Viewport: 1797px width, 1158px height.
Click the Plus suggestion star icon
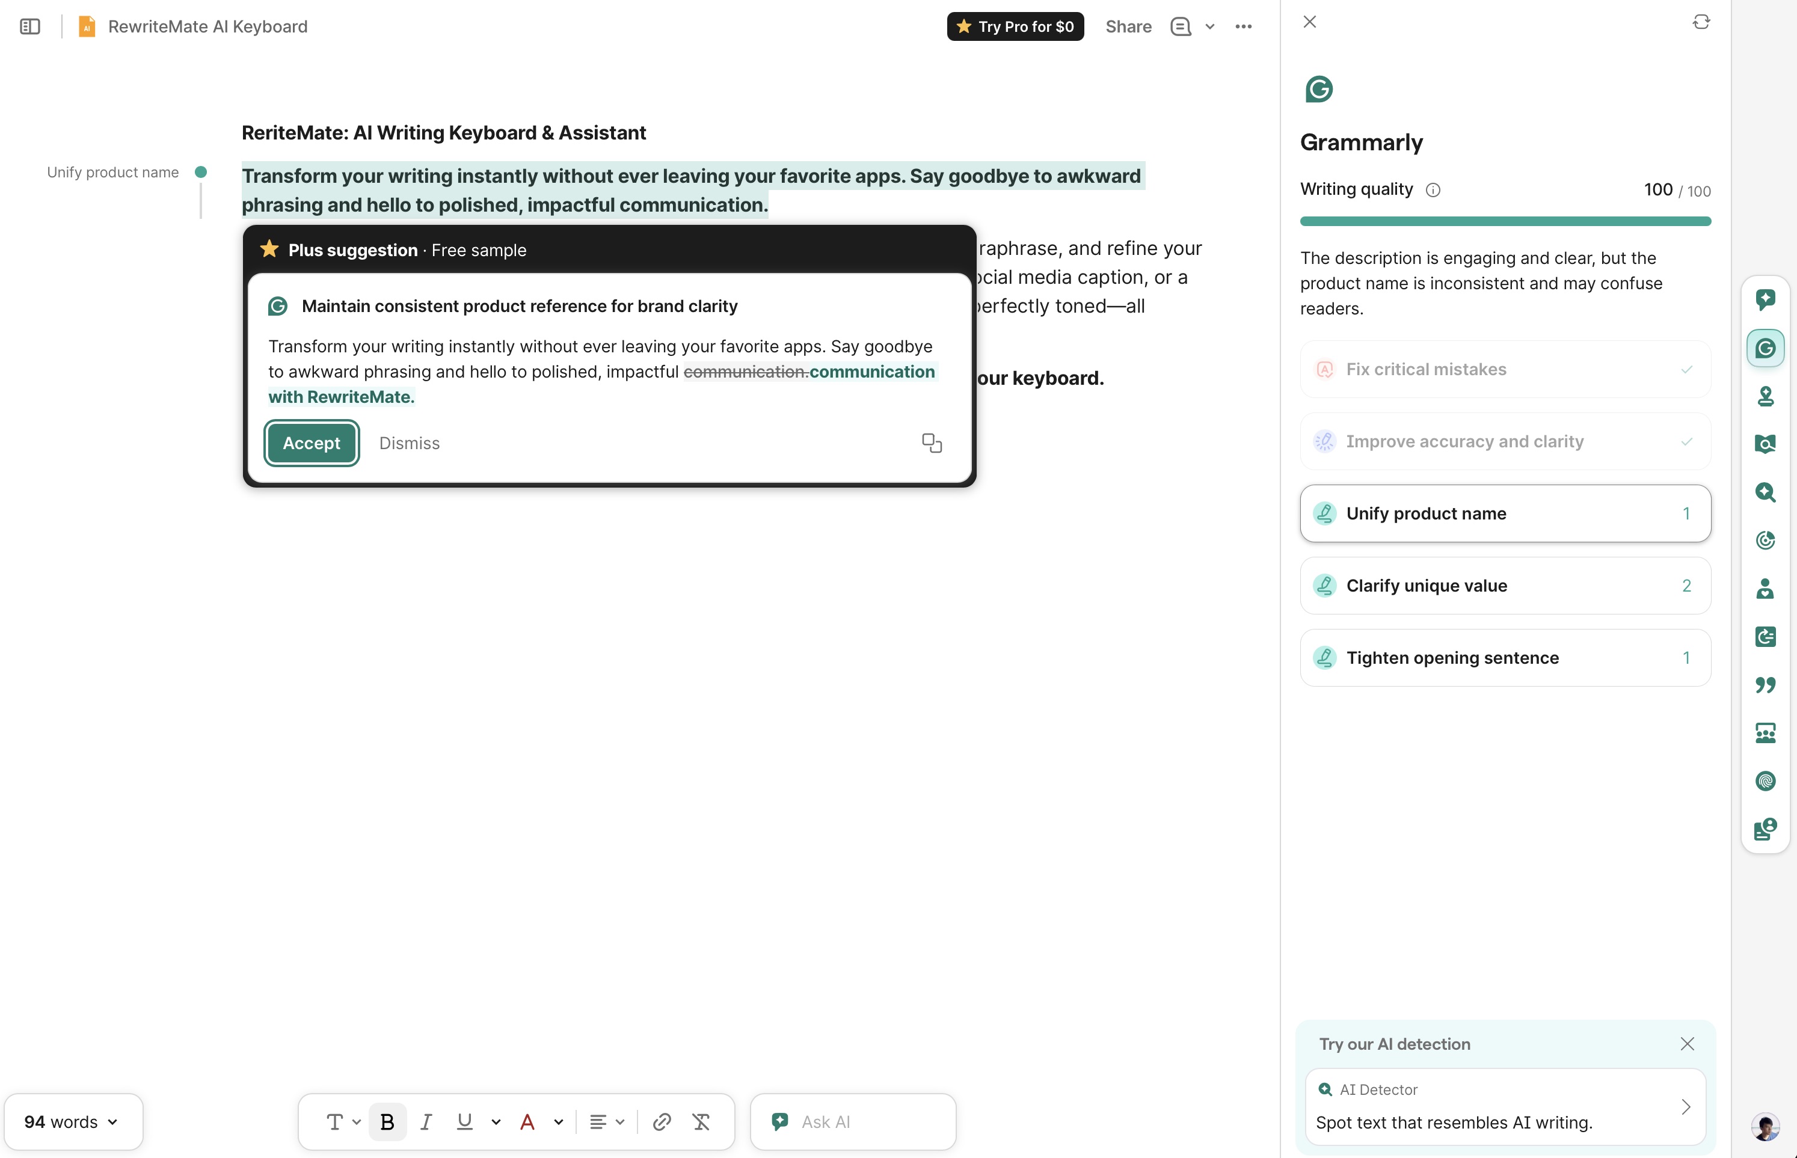tap(269, 249)
